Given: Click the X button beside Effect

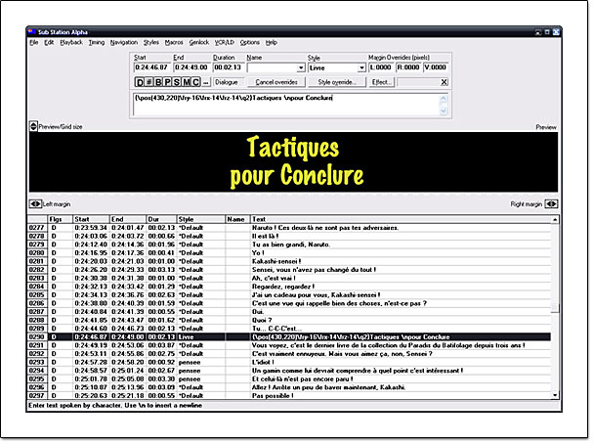Looking at the screenshot, I should point(444,82).
